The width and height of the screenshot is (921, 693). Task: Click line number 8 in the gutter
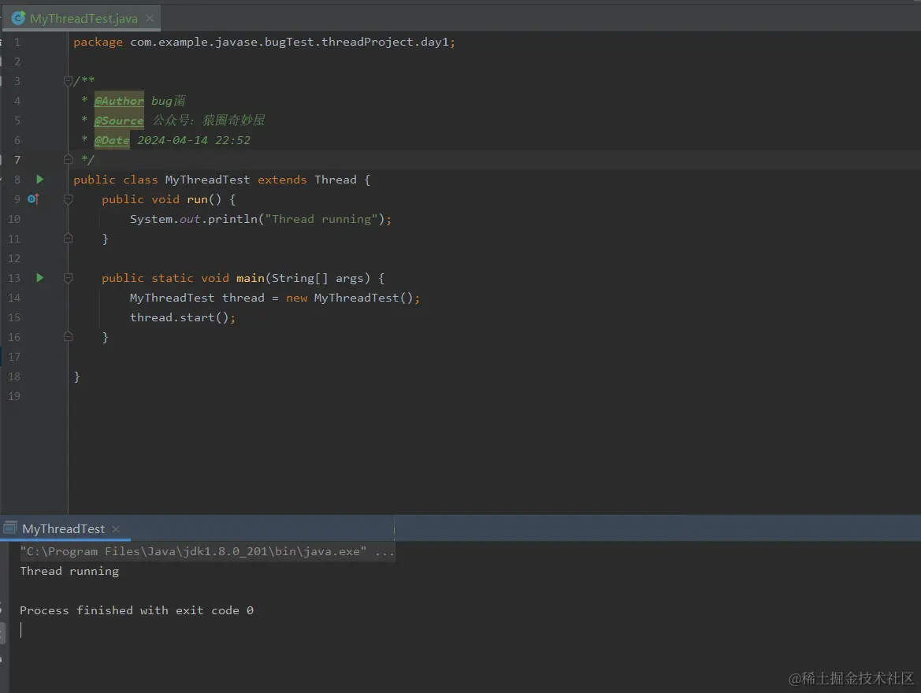[x=17, y=180]
